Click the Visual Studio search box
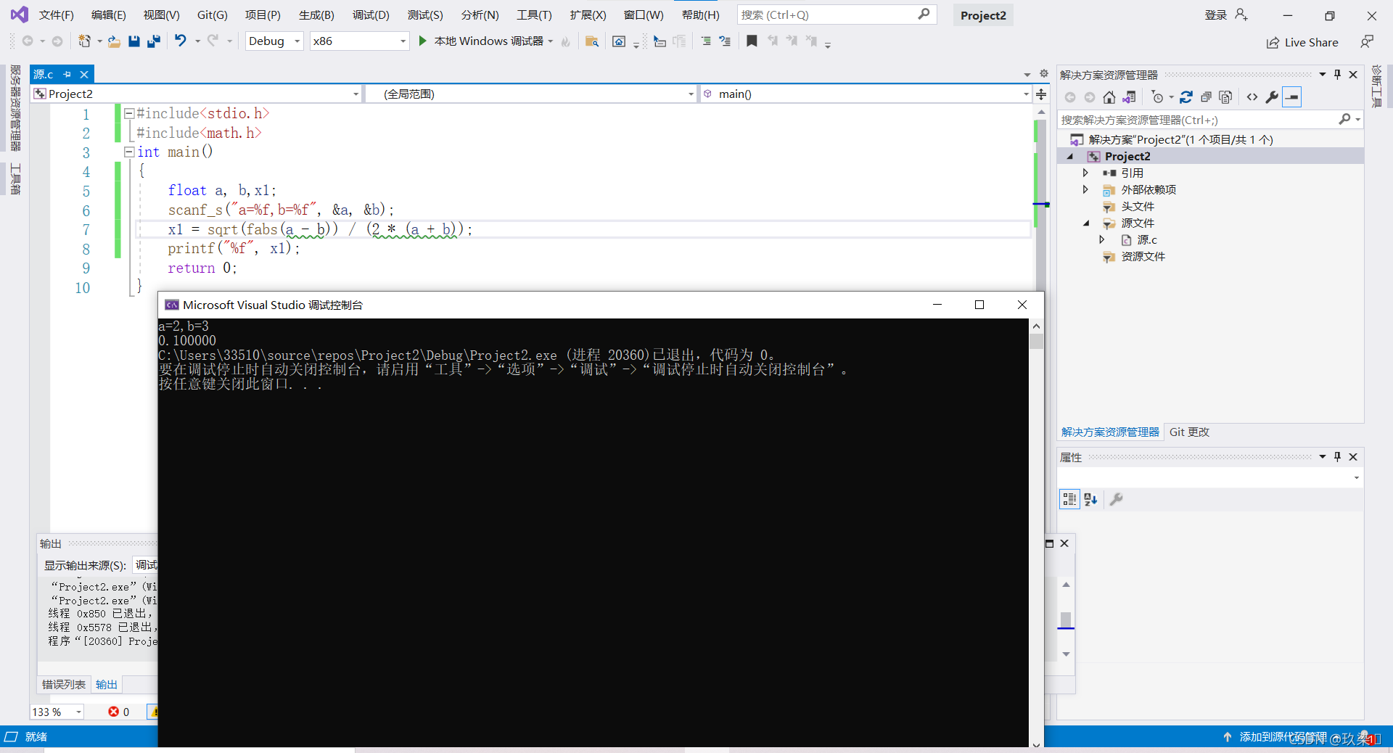This screenshot has height=753, width=1393. point(837,15)
